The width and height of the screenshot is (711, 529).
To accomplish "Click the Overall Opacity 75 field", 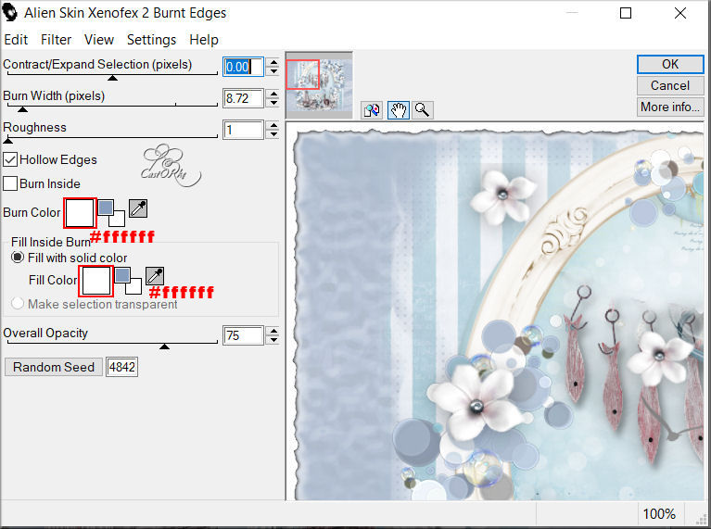I will click(x=243, y=335).
